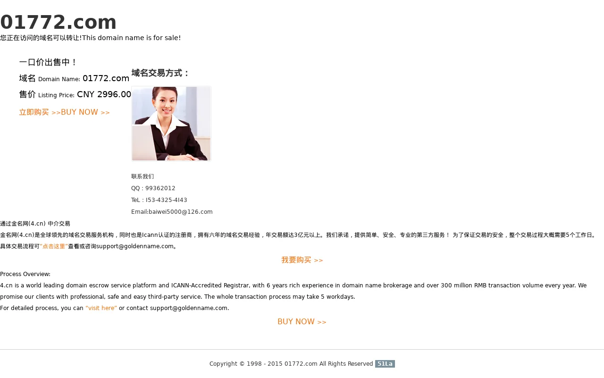Click the Process Overview heading
604x378 pixels.
click(25, 274)
